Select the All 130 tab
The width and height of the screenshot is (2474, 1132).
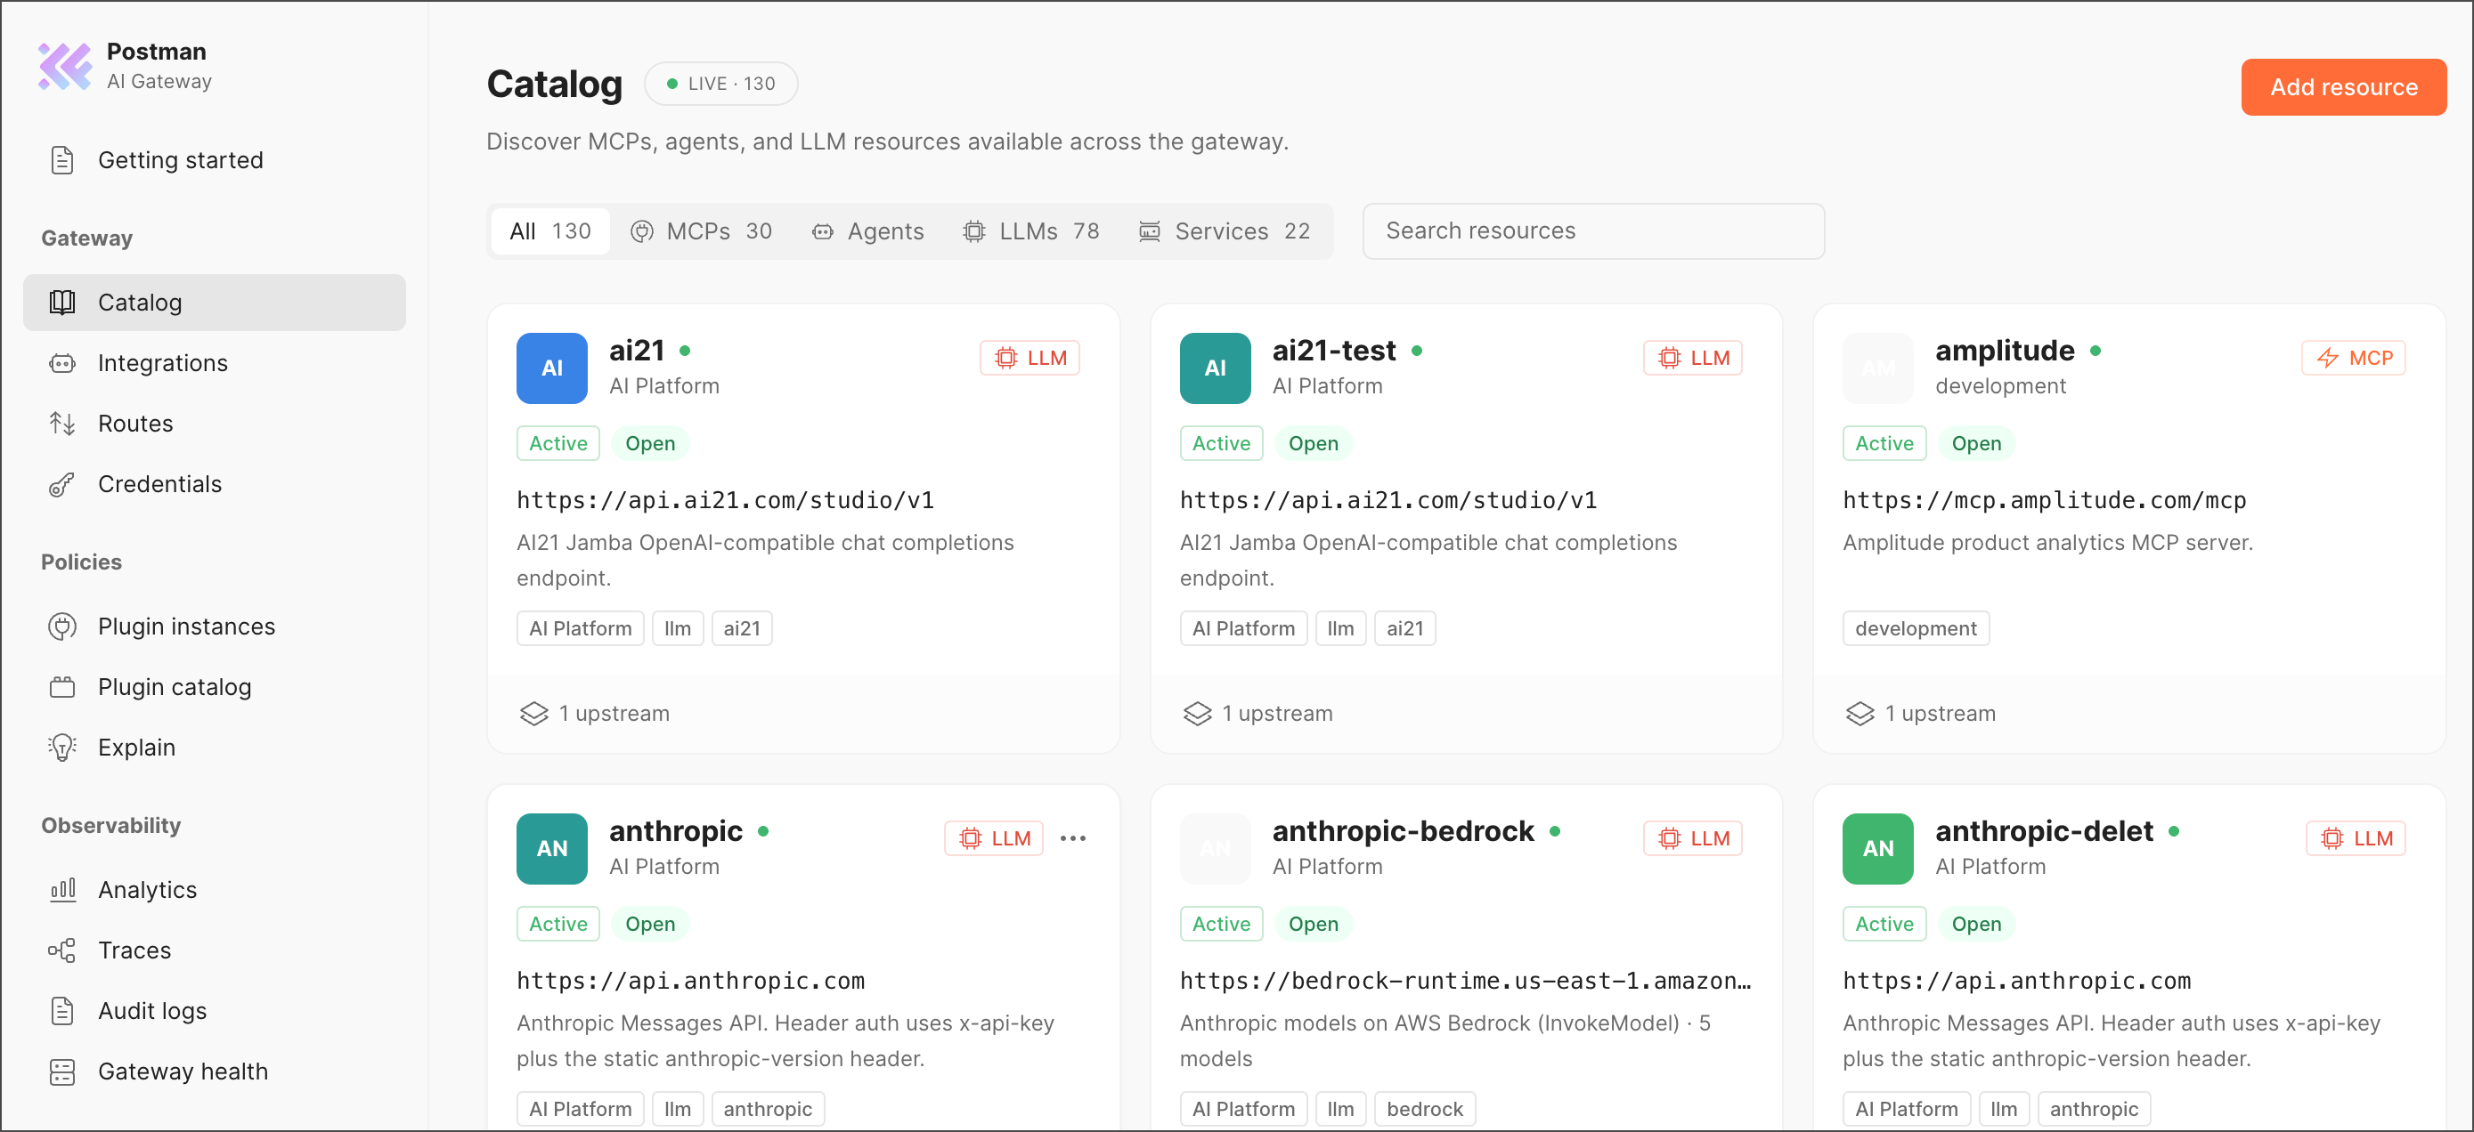(x=550, y=231)
